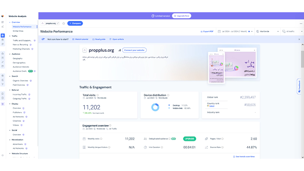Screen dimensions: 304x171
Task: Click the star icon next to Outgoing Traffic
Action: [x=29, y=99]
